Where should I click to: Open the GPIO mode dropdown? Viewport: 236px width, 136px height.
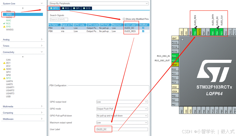pyautogui.click(x=122, y=109)
